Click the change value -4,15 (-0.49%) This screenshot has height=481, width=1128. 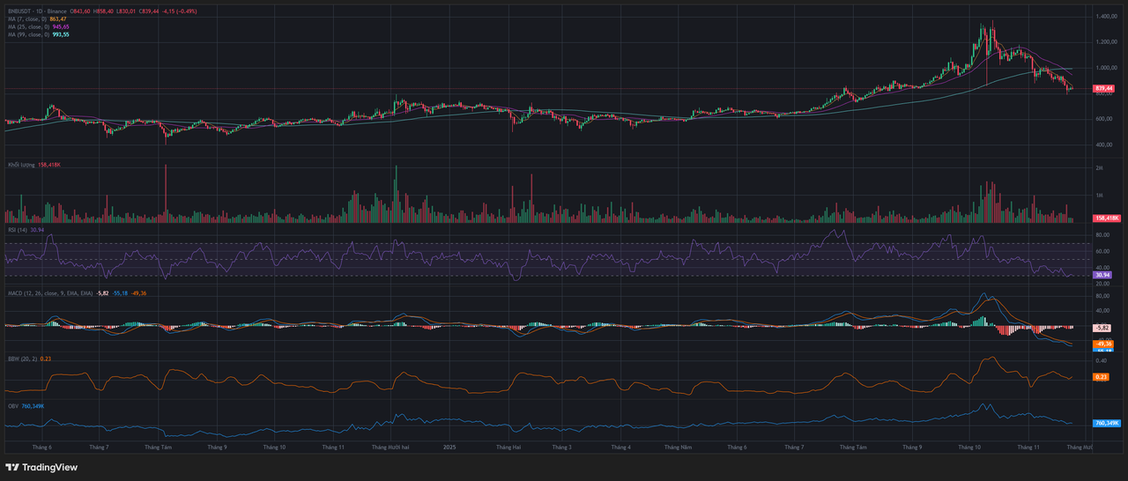point(180,11)
